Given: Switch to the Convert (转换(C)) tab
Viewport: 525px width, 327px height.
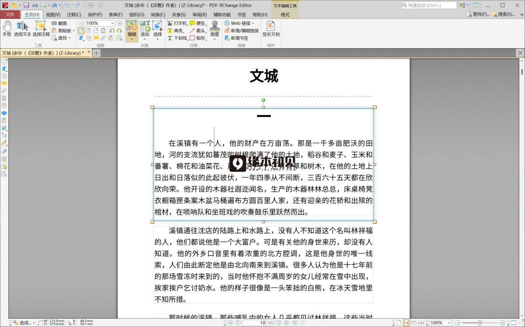Looking at the screenshot, I should (158, 14).
